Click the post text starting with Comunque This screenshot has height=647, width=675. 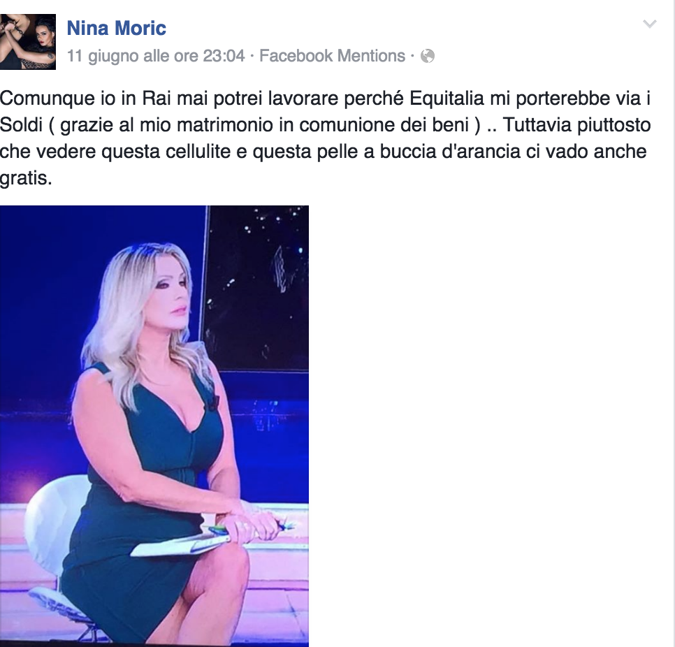pyautogui.click(x=326, y=138)
